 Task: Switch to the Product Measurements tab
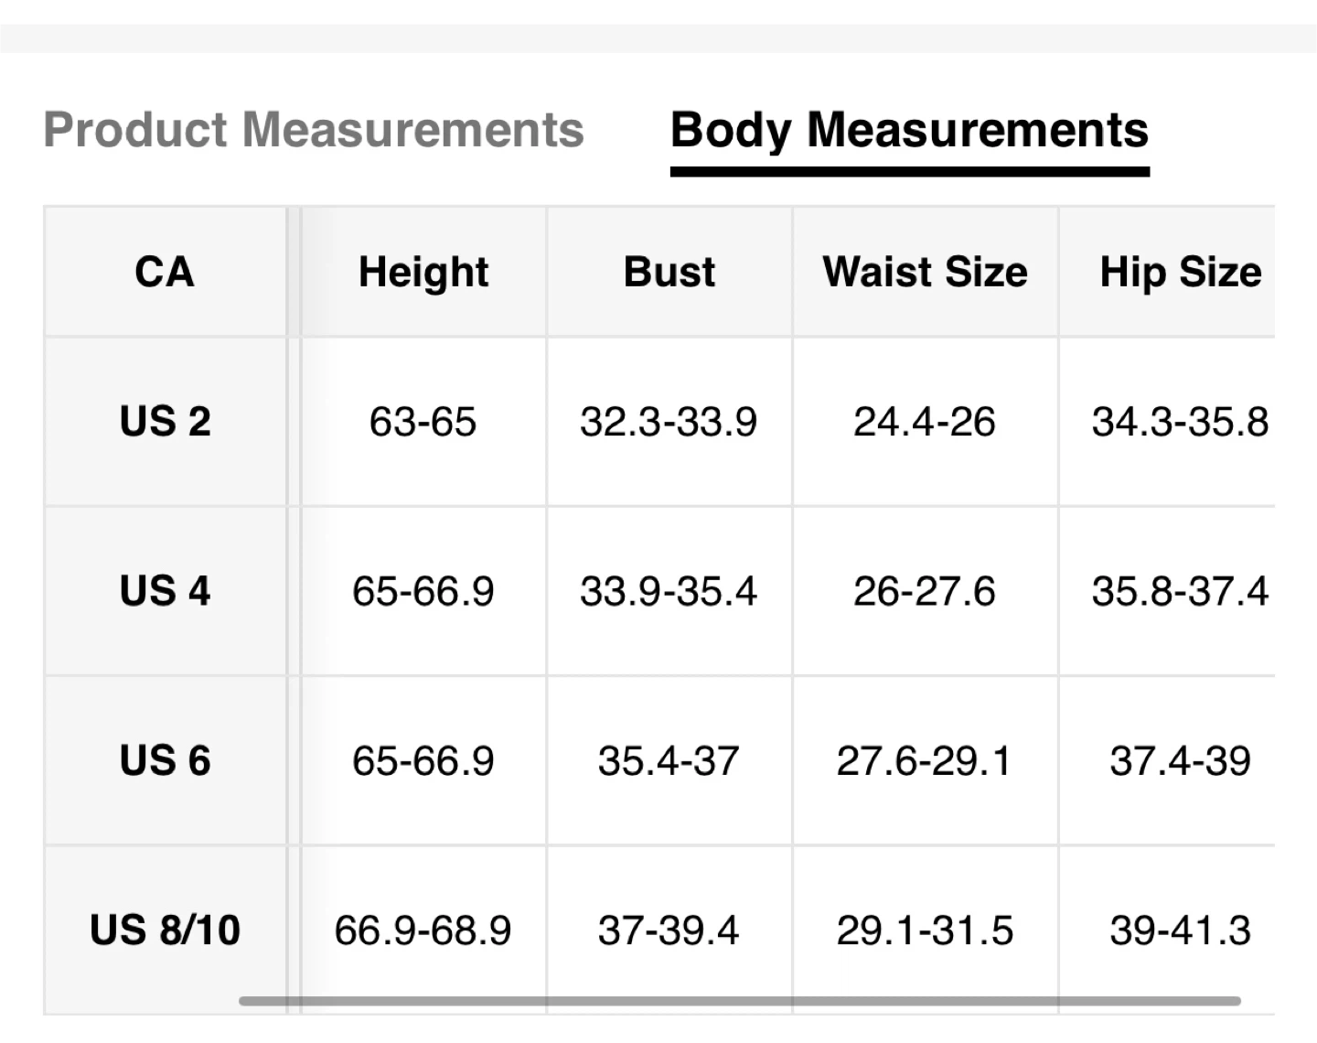tap(314, 130)
